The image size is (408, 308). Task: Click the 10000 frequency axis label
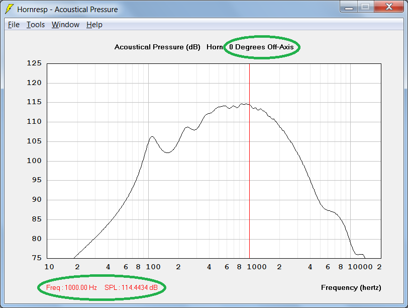(x=360, y=267)
